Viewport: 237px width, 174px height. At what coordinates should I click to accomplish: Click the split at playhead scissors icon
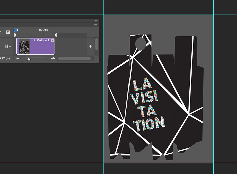pos(1,32)
